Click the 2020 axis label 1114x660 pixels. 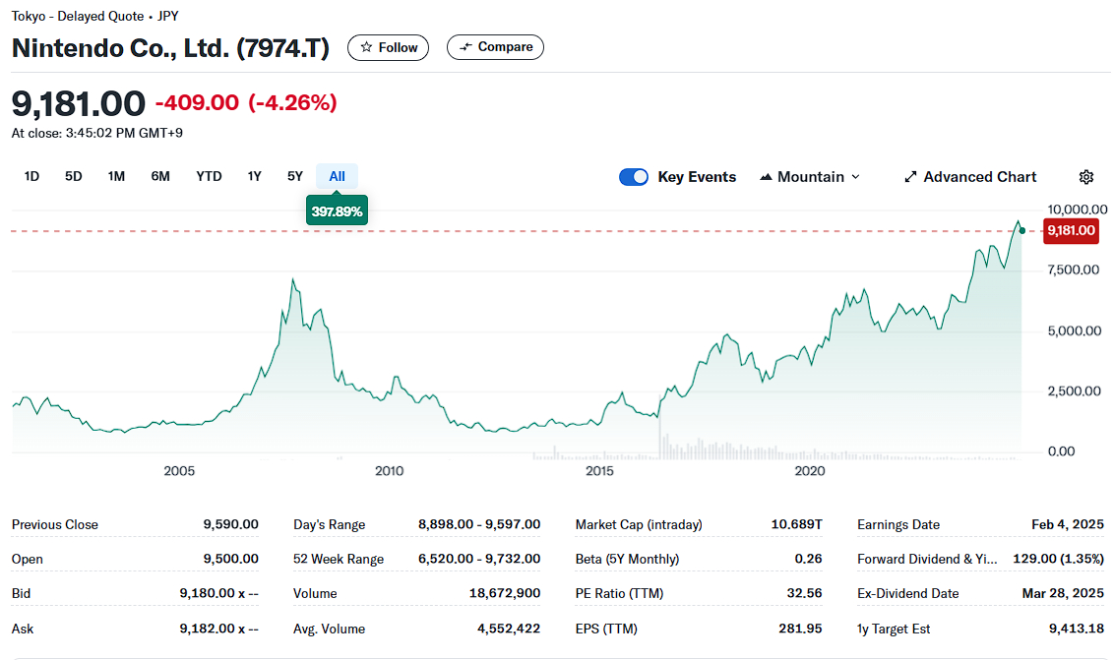coord(810,471)
